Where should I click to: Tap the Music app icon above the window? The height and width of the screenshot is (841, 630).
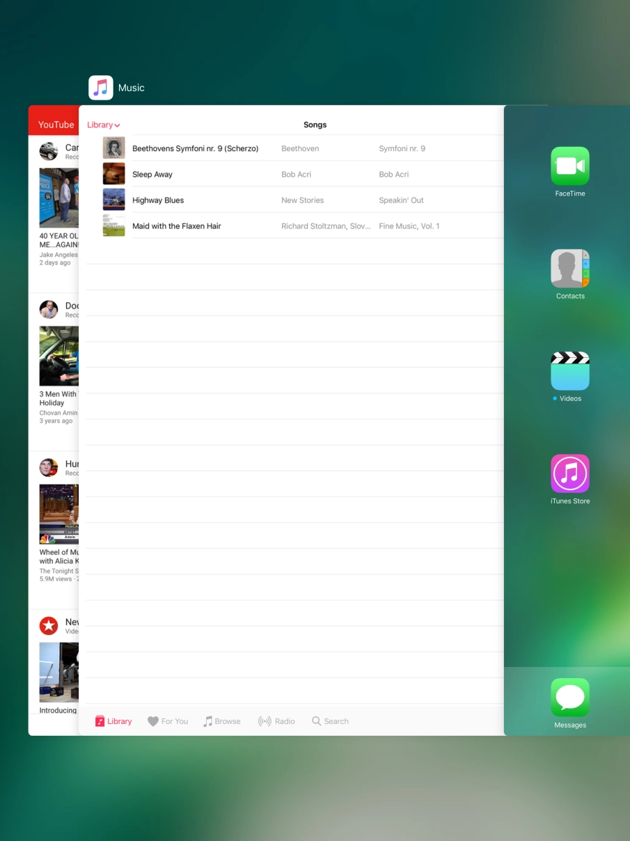coord(100,87)
